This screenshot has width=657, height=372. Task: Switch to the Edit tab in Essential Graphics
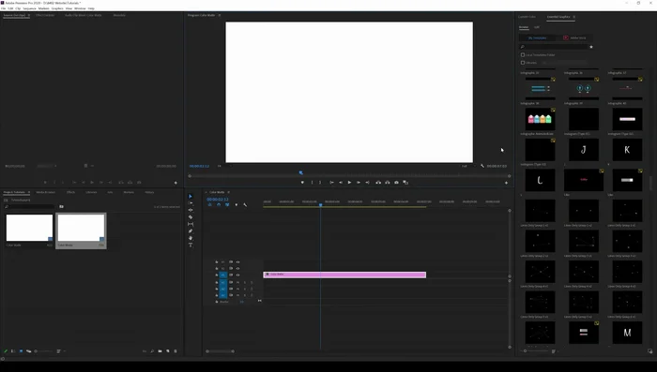[x=537, y=27]
